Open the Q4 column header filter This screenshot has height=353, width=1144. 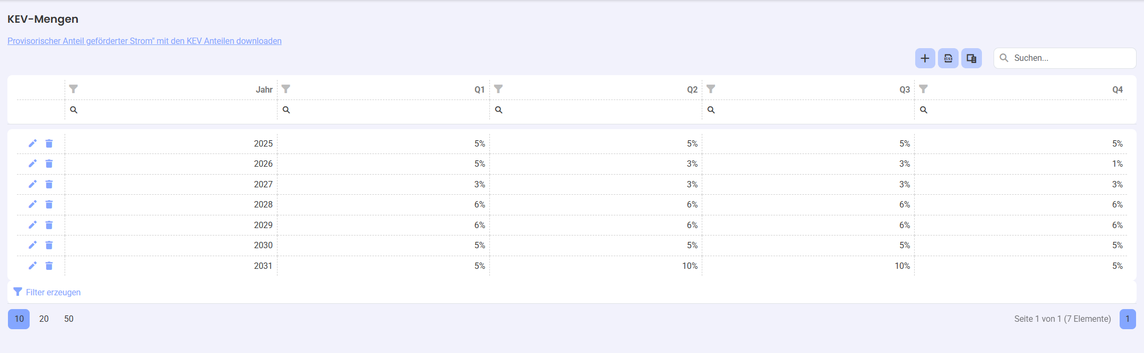pyautogui.click(x=923, y=89)
